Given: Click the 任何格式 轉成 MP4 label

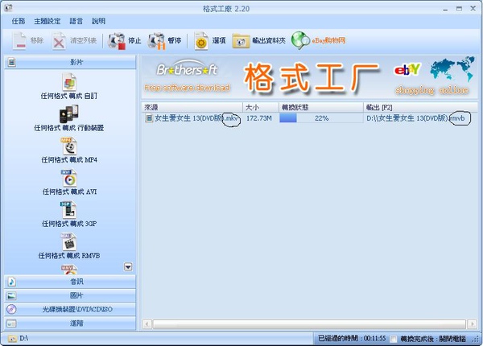Looking at the screenshot, I should (x=69, y=160).
